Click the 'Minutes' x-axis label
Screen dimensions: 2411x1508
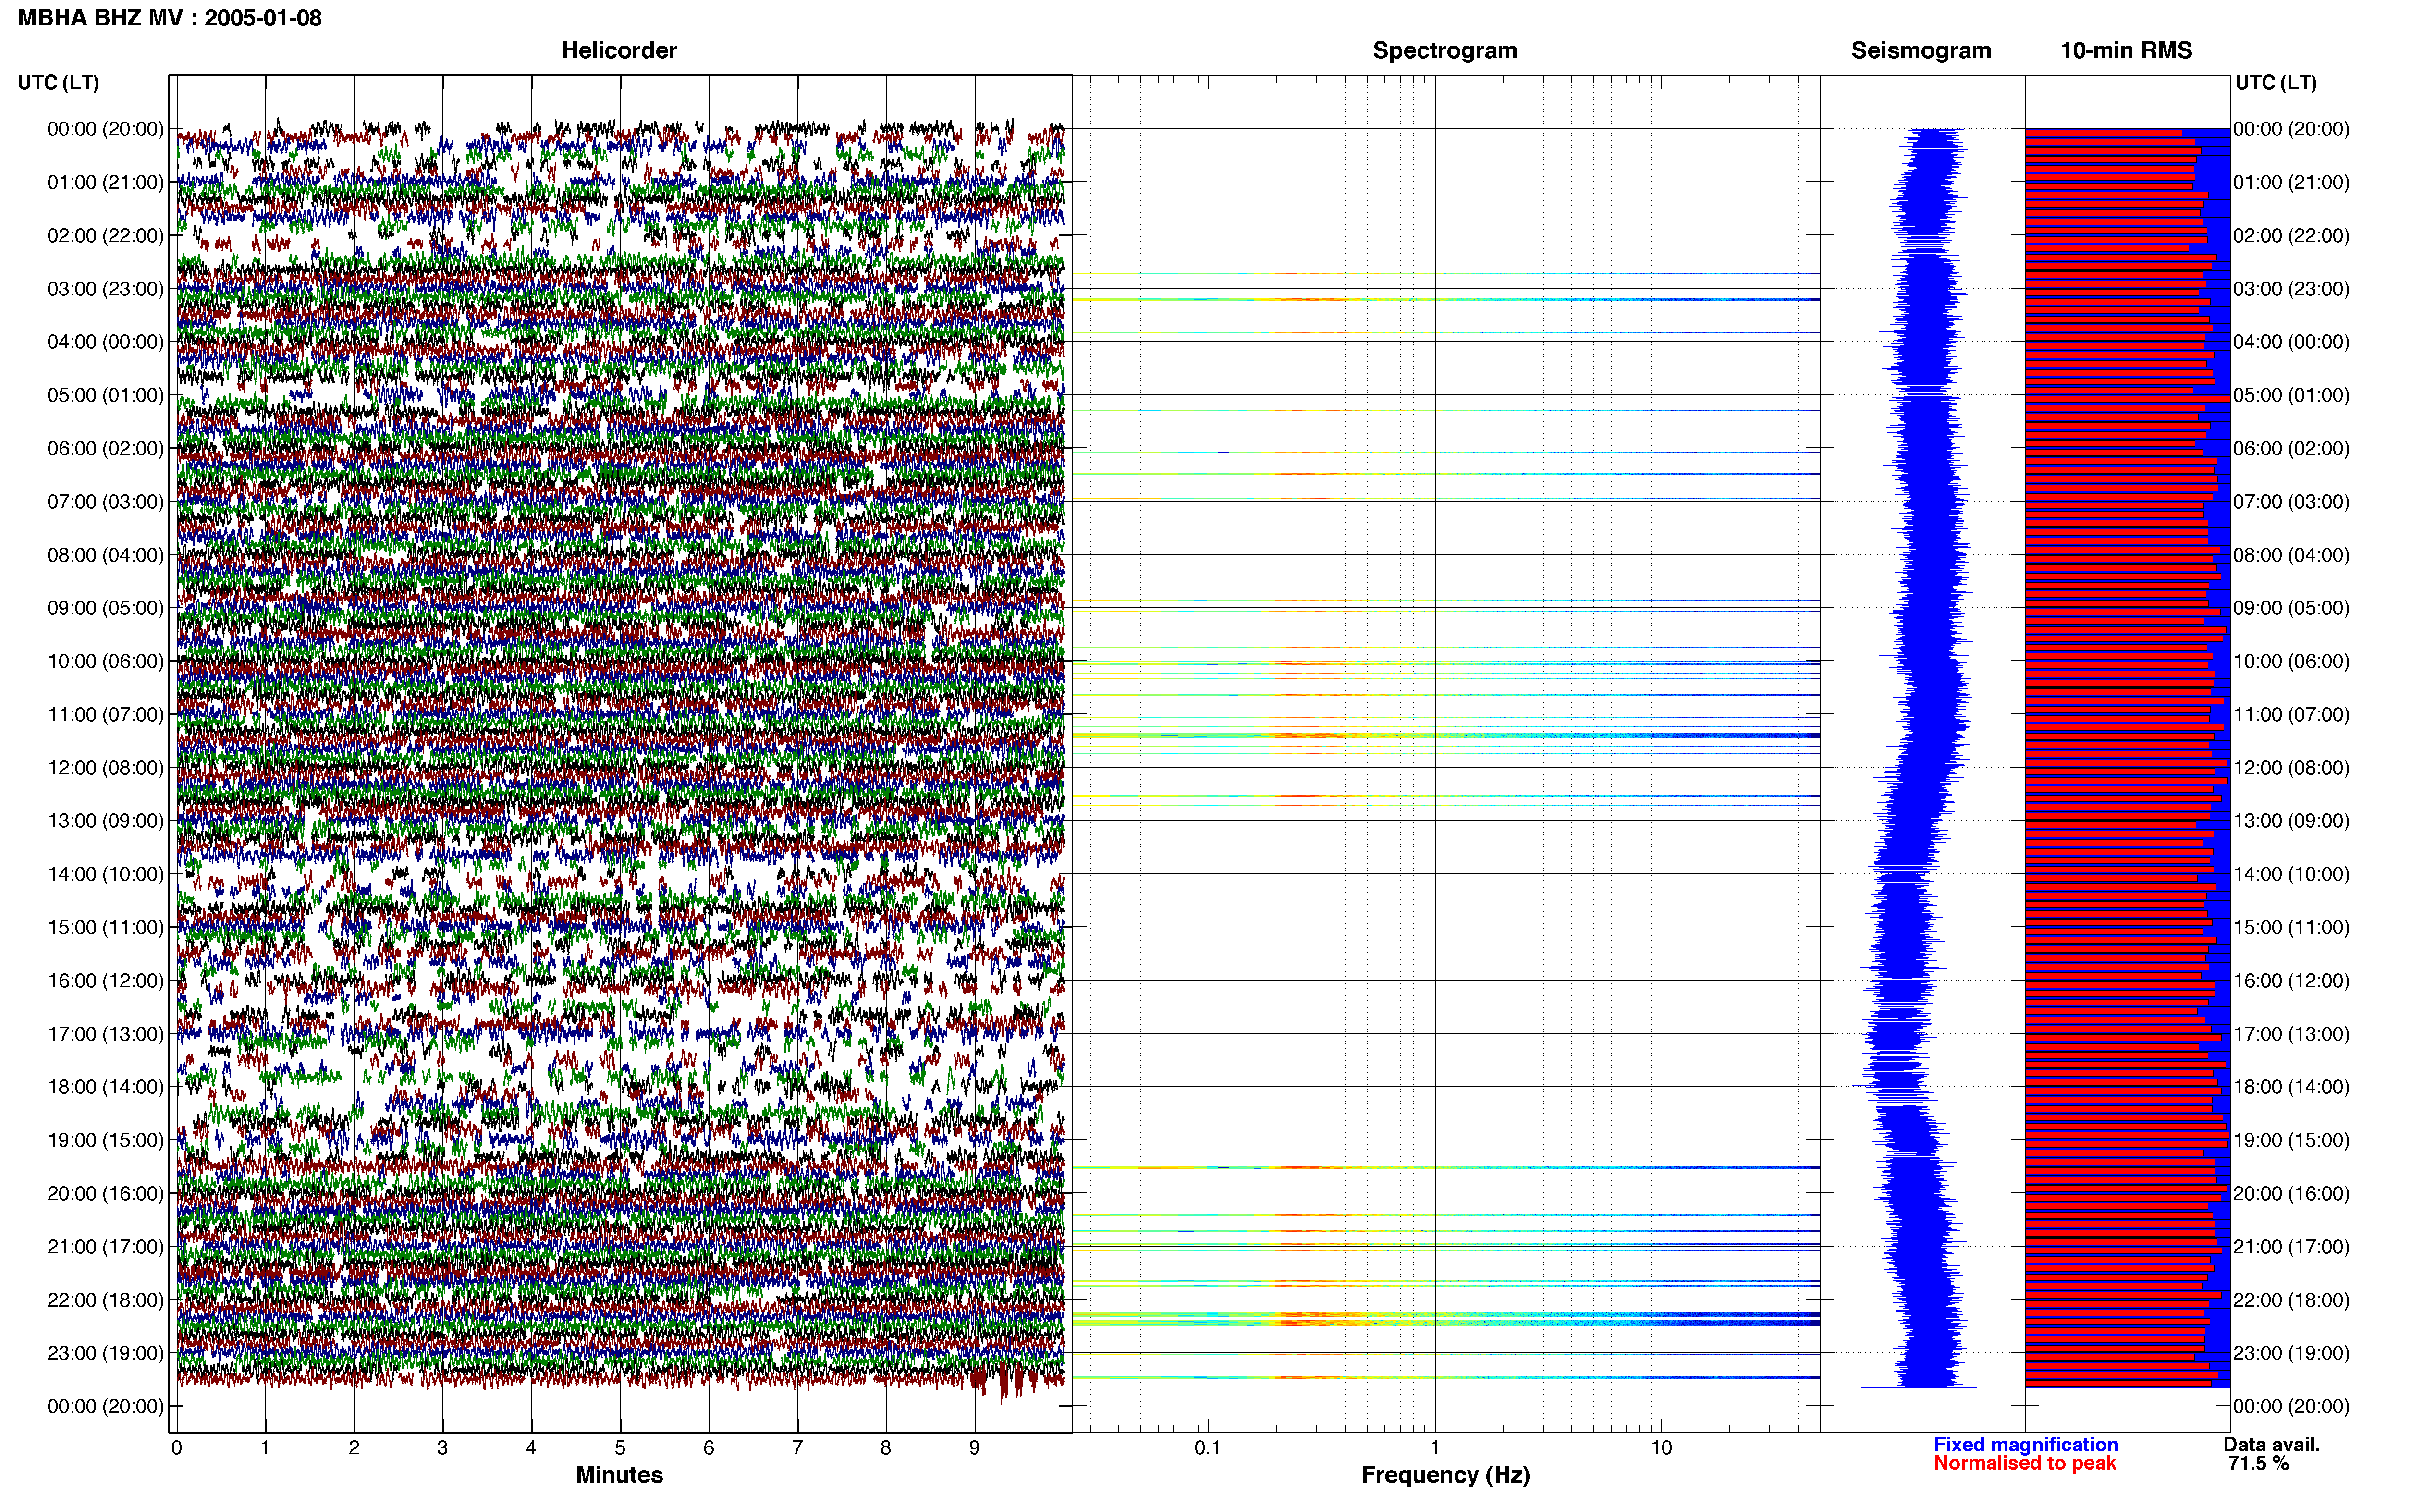tap(619, 1474)
